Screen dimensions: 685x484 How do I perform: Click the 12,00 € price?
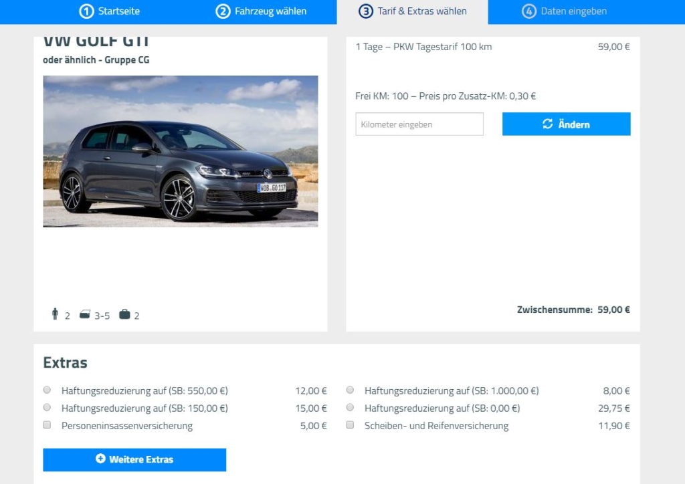pyautogui.click(x=311, y=391)
